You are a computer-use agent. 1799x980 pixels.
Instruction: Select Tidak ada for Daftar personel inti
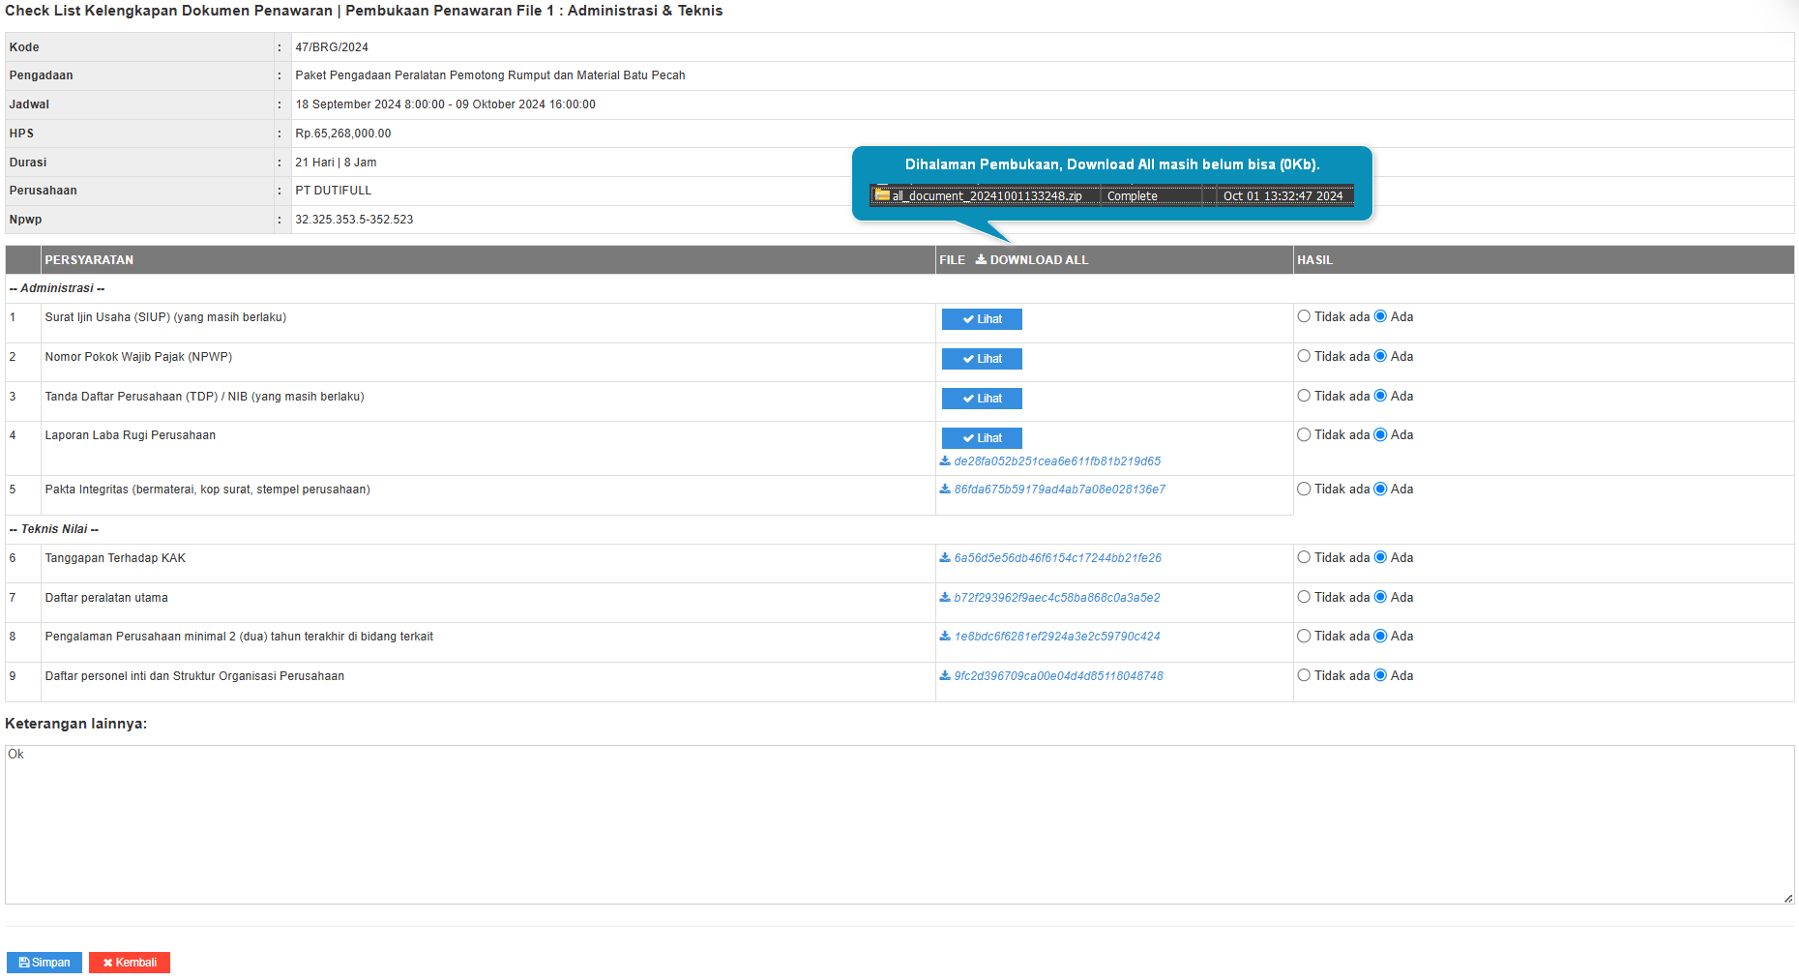(x=1304, y=675)
